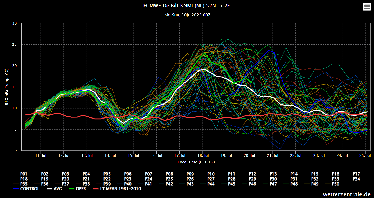Click the 850 hPa Temp. axis title
This screenshot has width=374, height=198.
[x=7, y=87]
